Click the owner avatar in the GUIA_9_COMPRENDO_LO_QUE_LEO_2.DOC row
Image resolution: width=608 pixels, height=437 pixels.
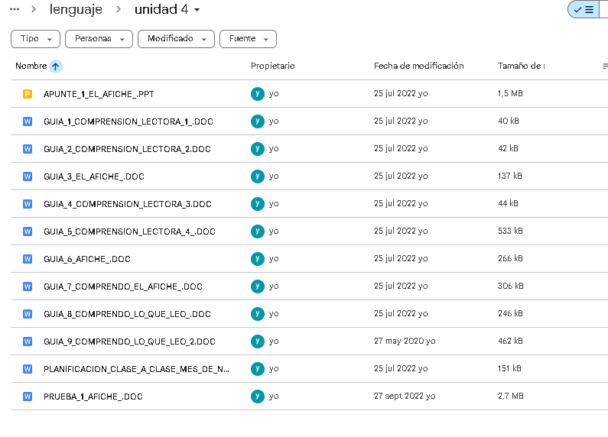pos(258,342)
